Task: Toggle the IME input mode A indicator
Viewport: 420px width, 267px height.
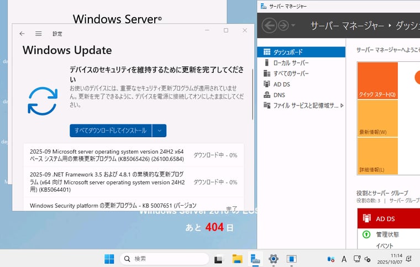Action: click(x=344, y=259)
